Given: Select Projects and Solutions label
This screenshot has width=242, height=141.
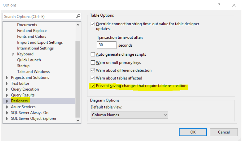Looking at the screenshot, I should tap(30, 78).
